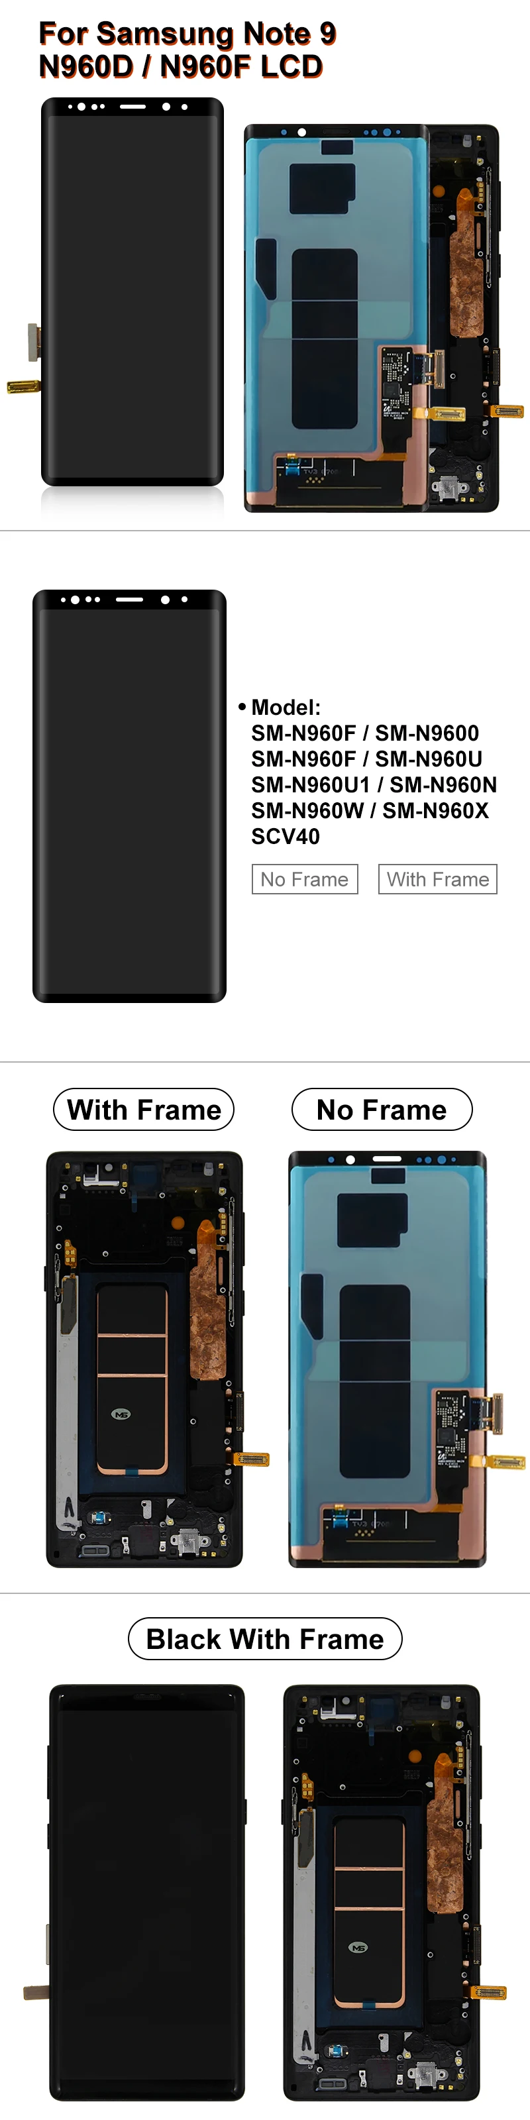
Task: Click the oval logo badge on bottom-right frame image
Action: pyautogui.click(x=359, y=1947)
